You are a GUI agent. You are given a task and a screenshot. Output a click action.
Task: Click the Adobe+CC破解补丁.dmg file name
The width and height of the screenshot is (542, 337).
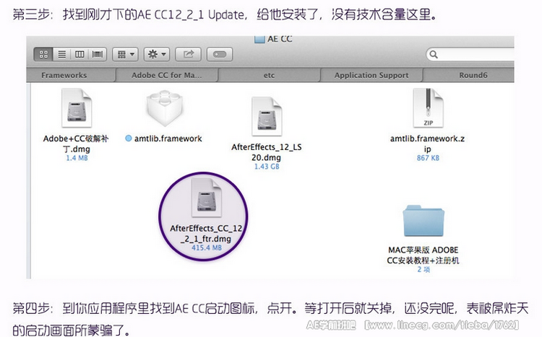(76, 144)
